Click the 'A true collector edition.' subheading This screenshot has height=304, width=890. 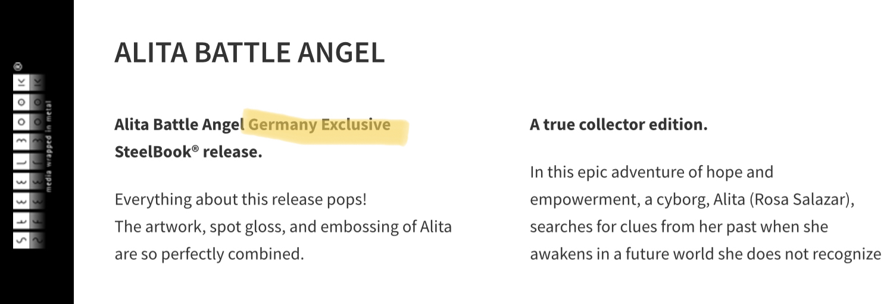(x=618, y=125)
